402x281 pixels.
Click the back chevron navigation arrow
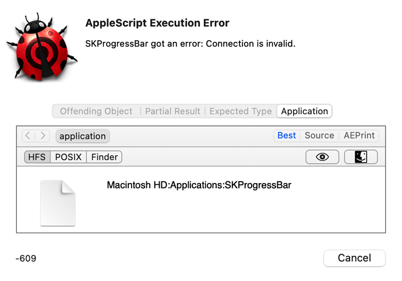(29, 136)
